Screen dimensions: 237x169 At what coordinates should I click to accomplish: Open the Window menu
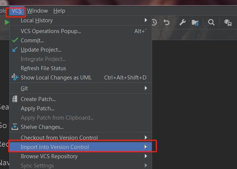click(37, 11)
